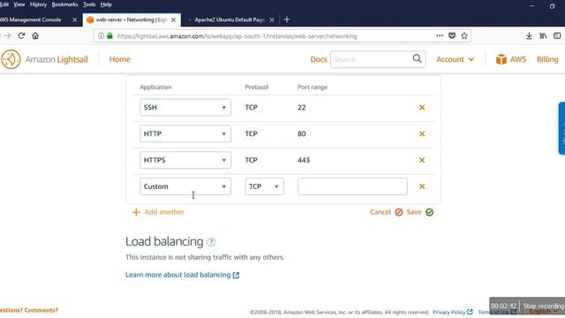Open Load balancing help question mark
The image size is (565, 318).
coord(211,242)
